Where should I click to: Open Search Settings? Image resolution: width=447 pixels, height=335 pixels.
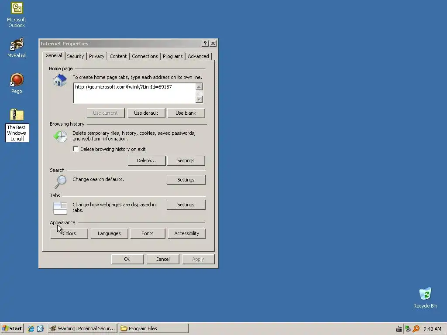tap(186, 180)
